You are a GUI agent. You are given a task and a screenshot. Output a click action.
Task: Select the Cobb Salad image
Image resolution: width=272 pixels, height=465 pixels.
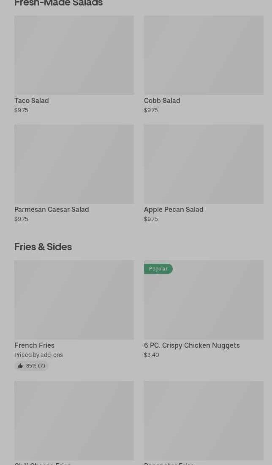click(x=204, y=55)
